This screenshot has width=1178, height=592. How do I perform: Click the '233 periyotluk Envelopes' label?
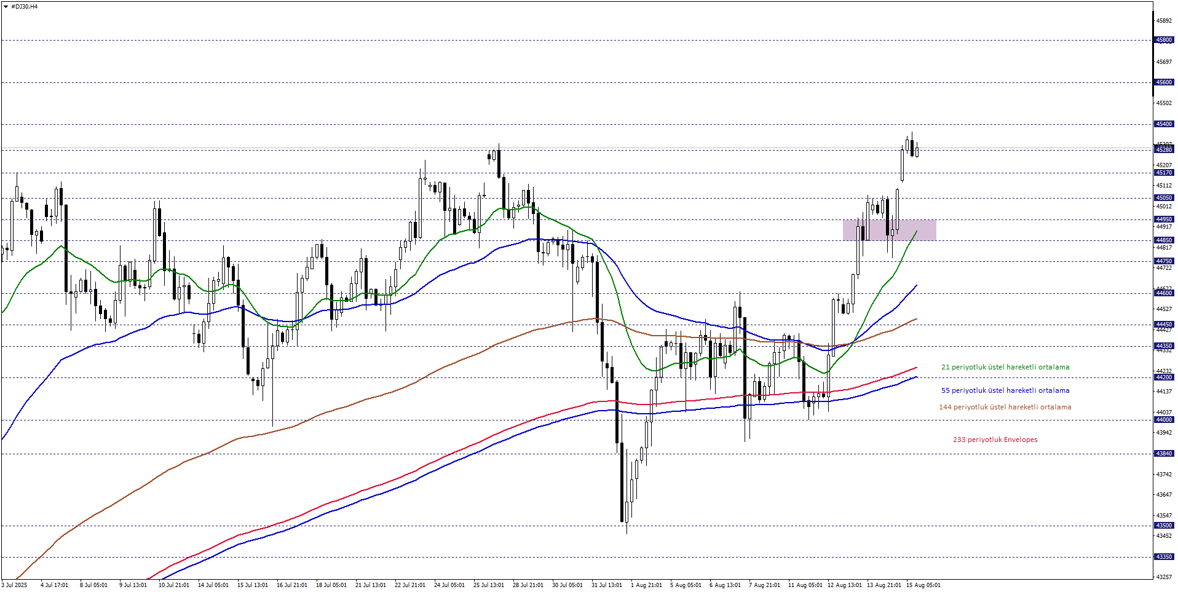click(995, 440)
